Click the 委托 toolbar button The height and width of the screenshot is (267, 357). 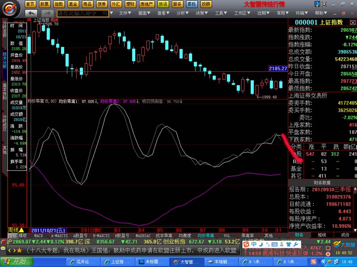click(x=191, y=4)
